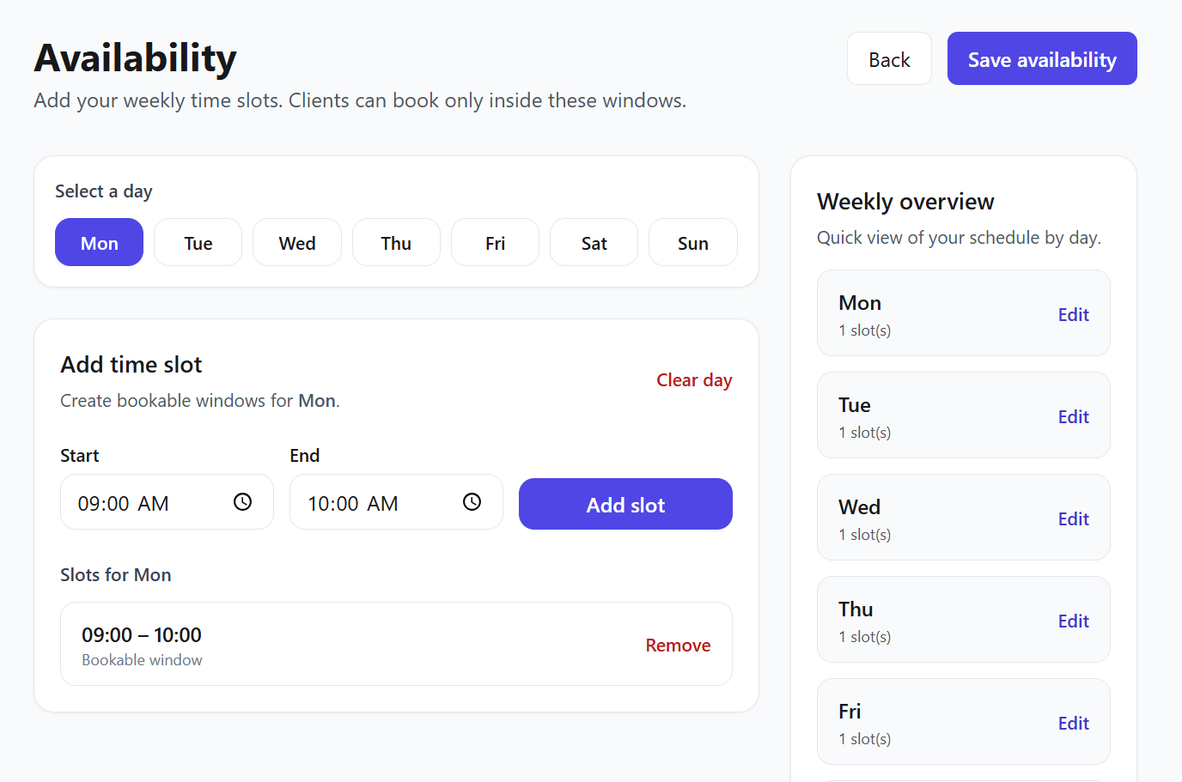Screen dimensions: 1182x782
Task: Switch to Thu day
Action: (x=396, y=243)
